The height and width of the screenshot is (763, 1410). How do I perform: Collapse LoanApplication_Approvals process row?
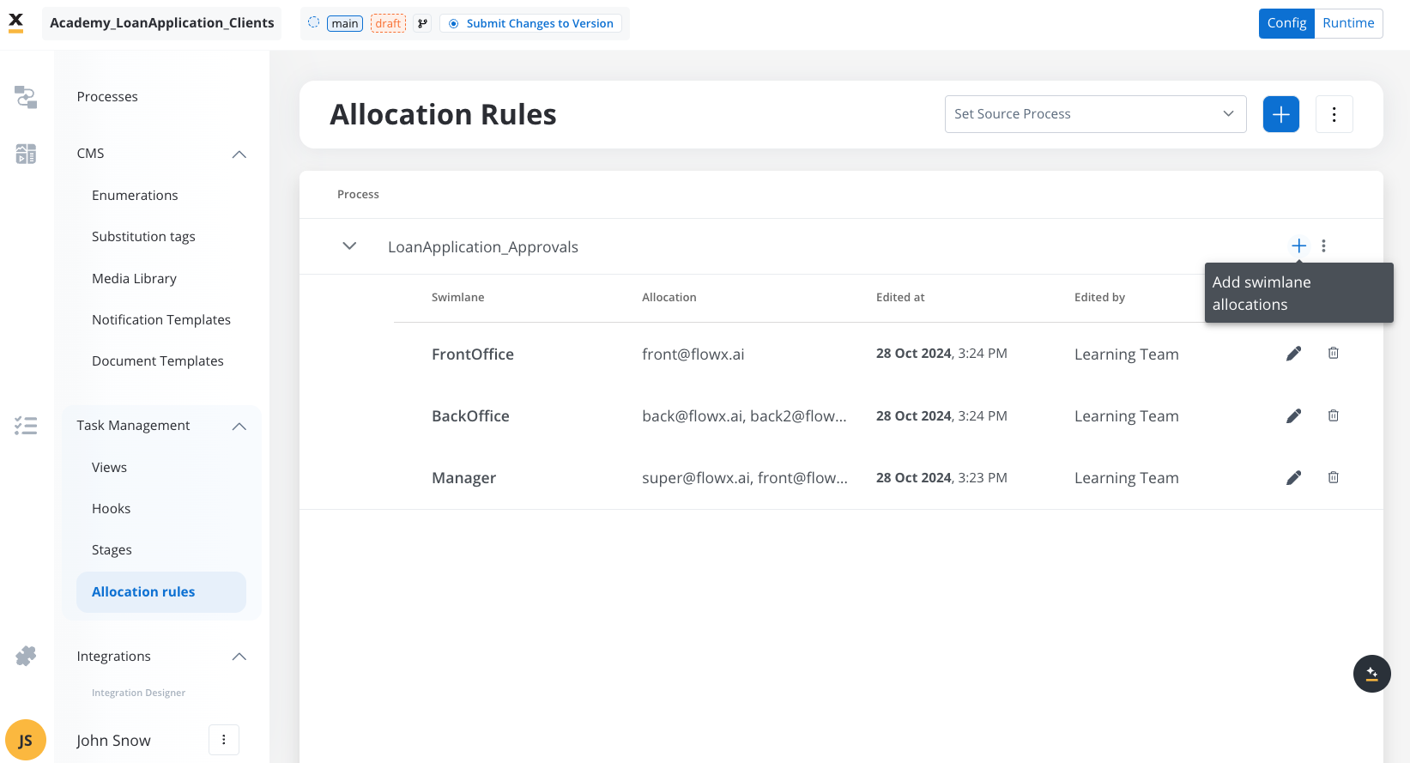tap(349, 246)
